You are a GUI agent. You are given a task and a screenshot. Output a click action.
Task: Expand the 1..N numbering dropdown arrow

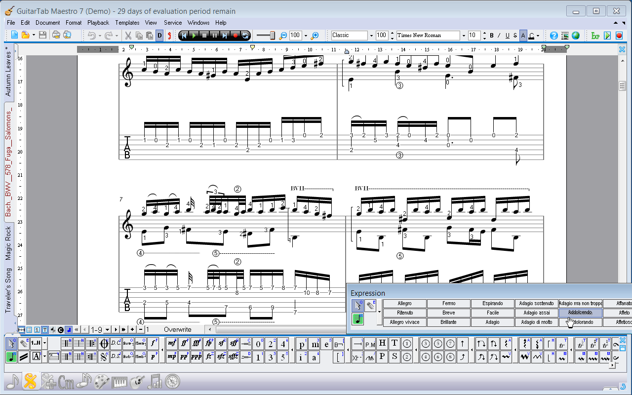(x=45, y=343)
